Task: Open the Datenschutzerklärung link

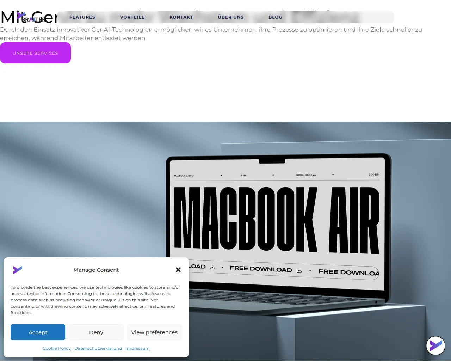Action: [98, 348]
